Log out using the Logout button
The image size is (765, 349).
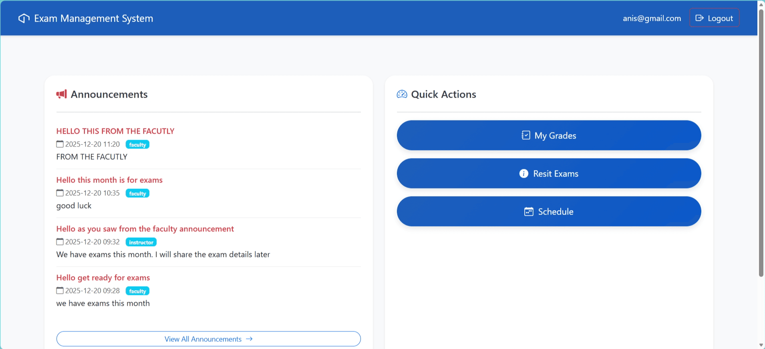tap(714, 18)
